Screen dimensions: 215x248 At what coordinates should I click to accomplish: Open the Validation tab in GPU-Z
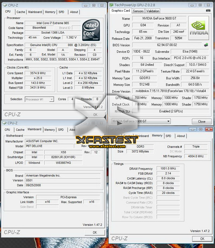[x=153, y=11]
